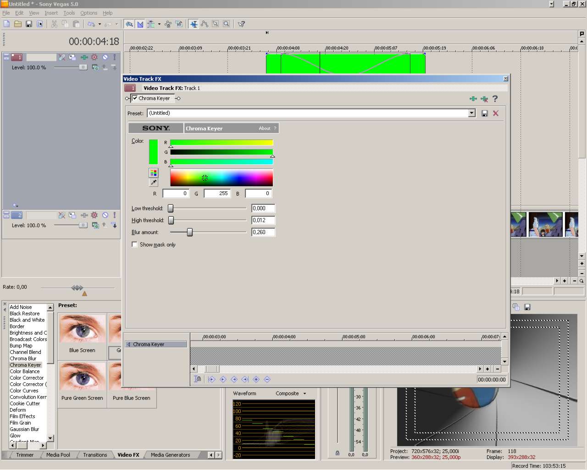Image resolution: width=587 pixels, height=470 pixels.
Task: Select the Zoom Edit tool
Action: point(227,24)
